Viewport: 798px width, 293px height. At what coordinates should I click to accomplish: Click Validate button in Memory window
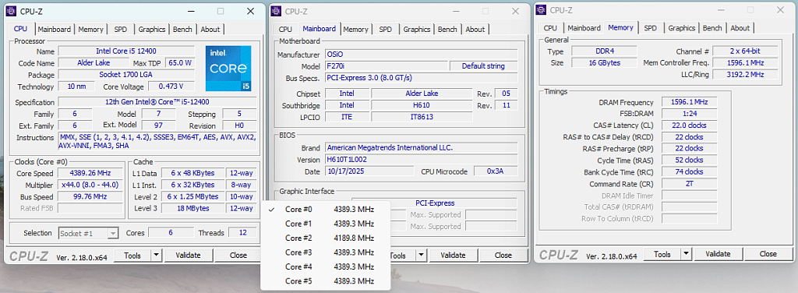[x=718, y=254]
